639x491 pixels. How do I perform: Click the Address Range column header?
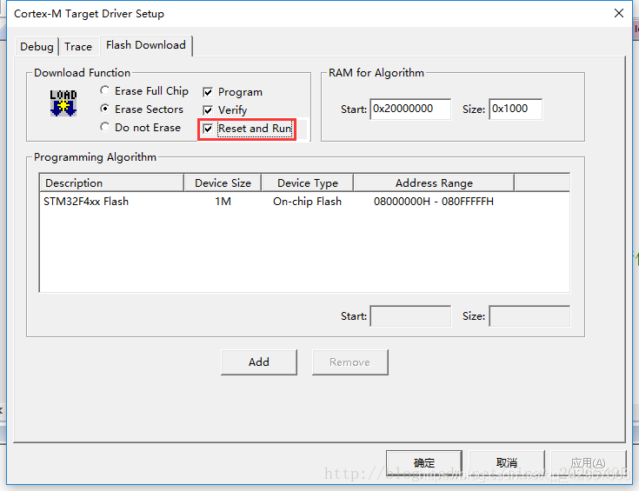pos(434,183)
